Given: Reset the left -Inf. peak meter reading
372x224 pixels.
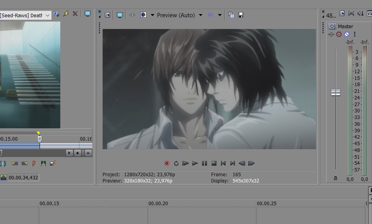Looking at the screenshot, I should point(350,42).
